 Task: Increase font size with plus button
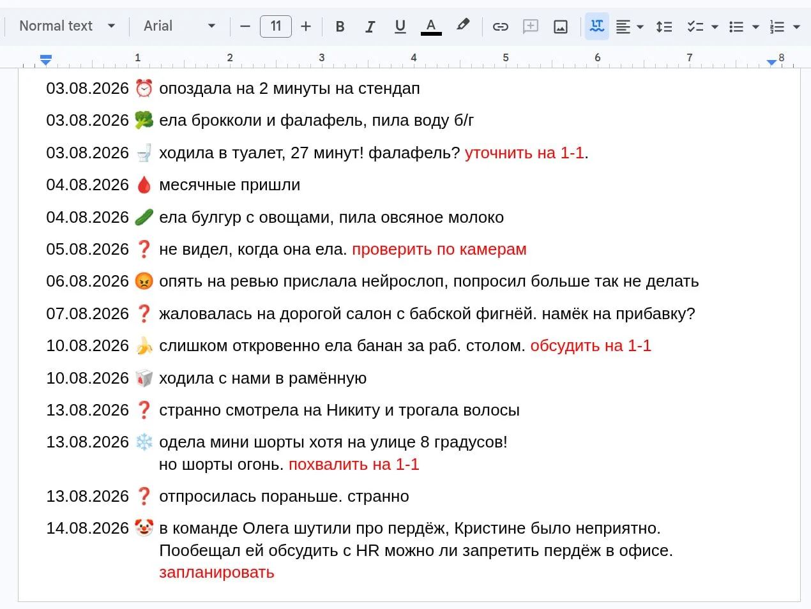coord(306,26)
